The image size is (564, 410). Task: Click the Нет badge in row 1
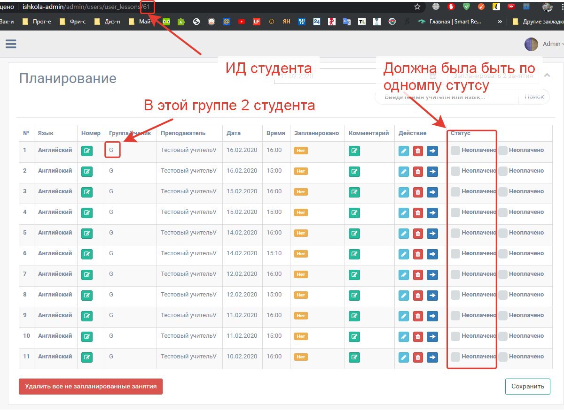301,151
